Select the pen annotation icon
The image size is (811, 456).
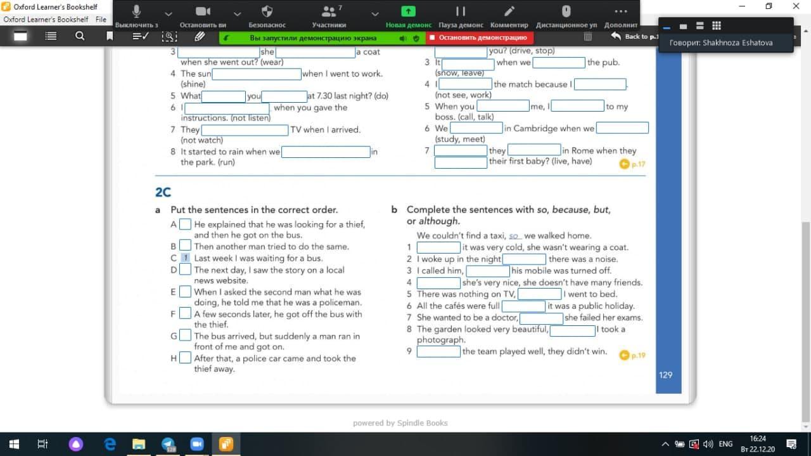tap(199, 36)
